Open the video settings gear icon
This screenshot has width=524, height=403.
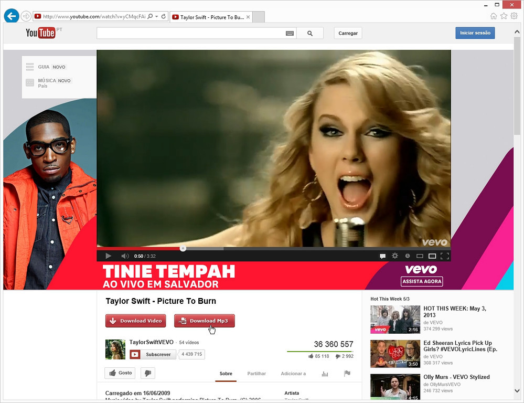[394, 256]
